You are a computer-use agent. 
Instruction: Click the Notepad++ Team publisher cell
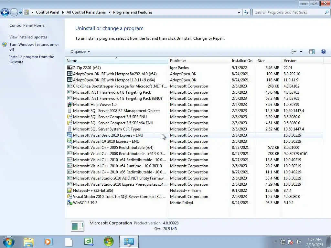coord(185,191)
